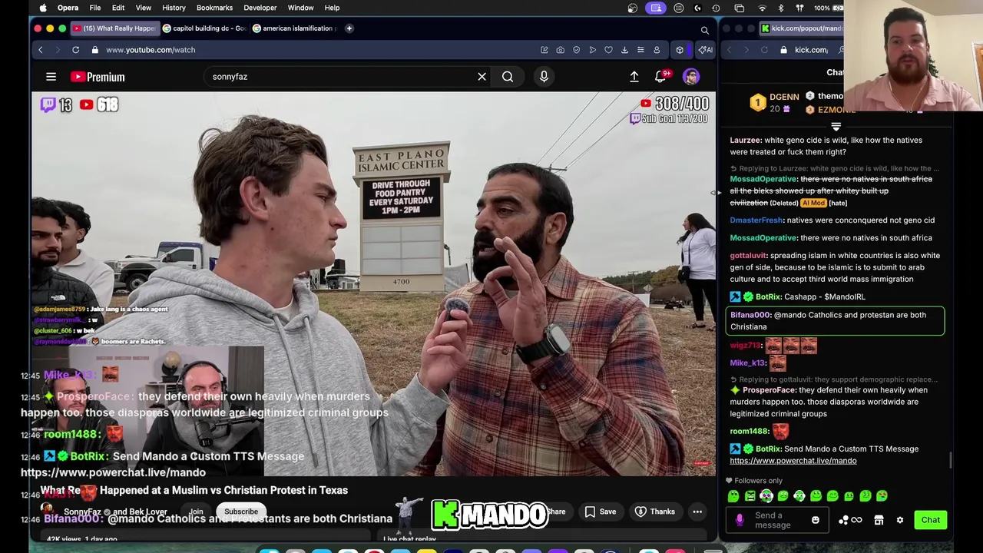
Task: Click the video player area
Action: (373, 284)
